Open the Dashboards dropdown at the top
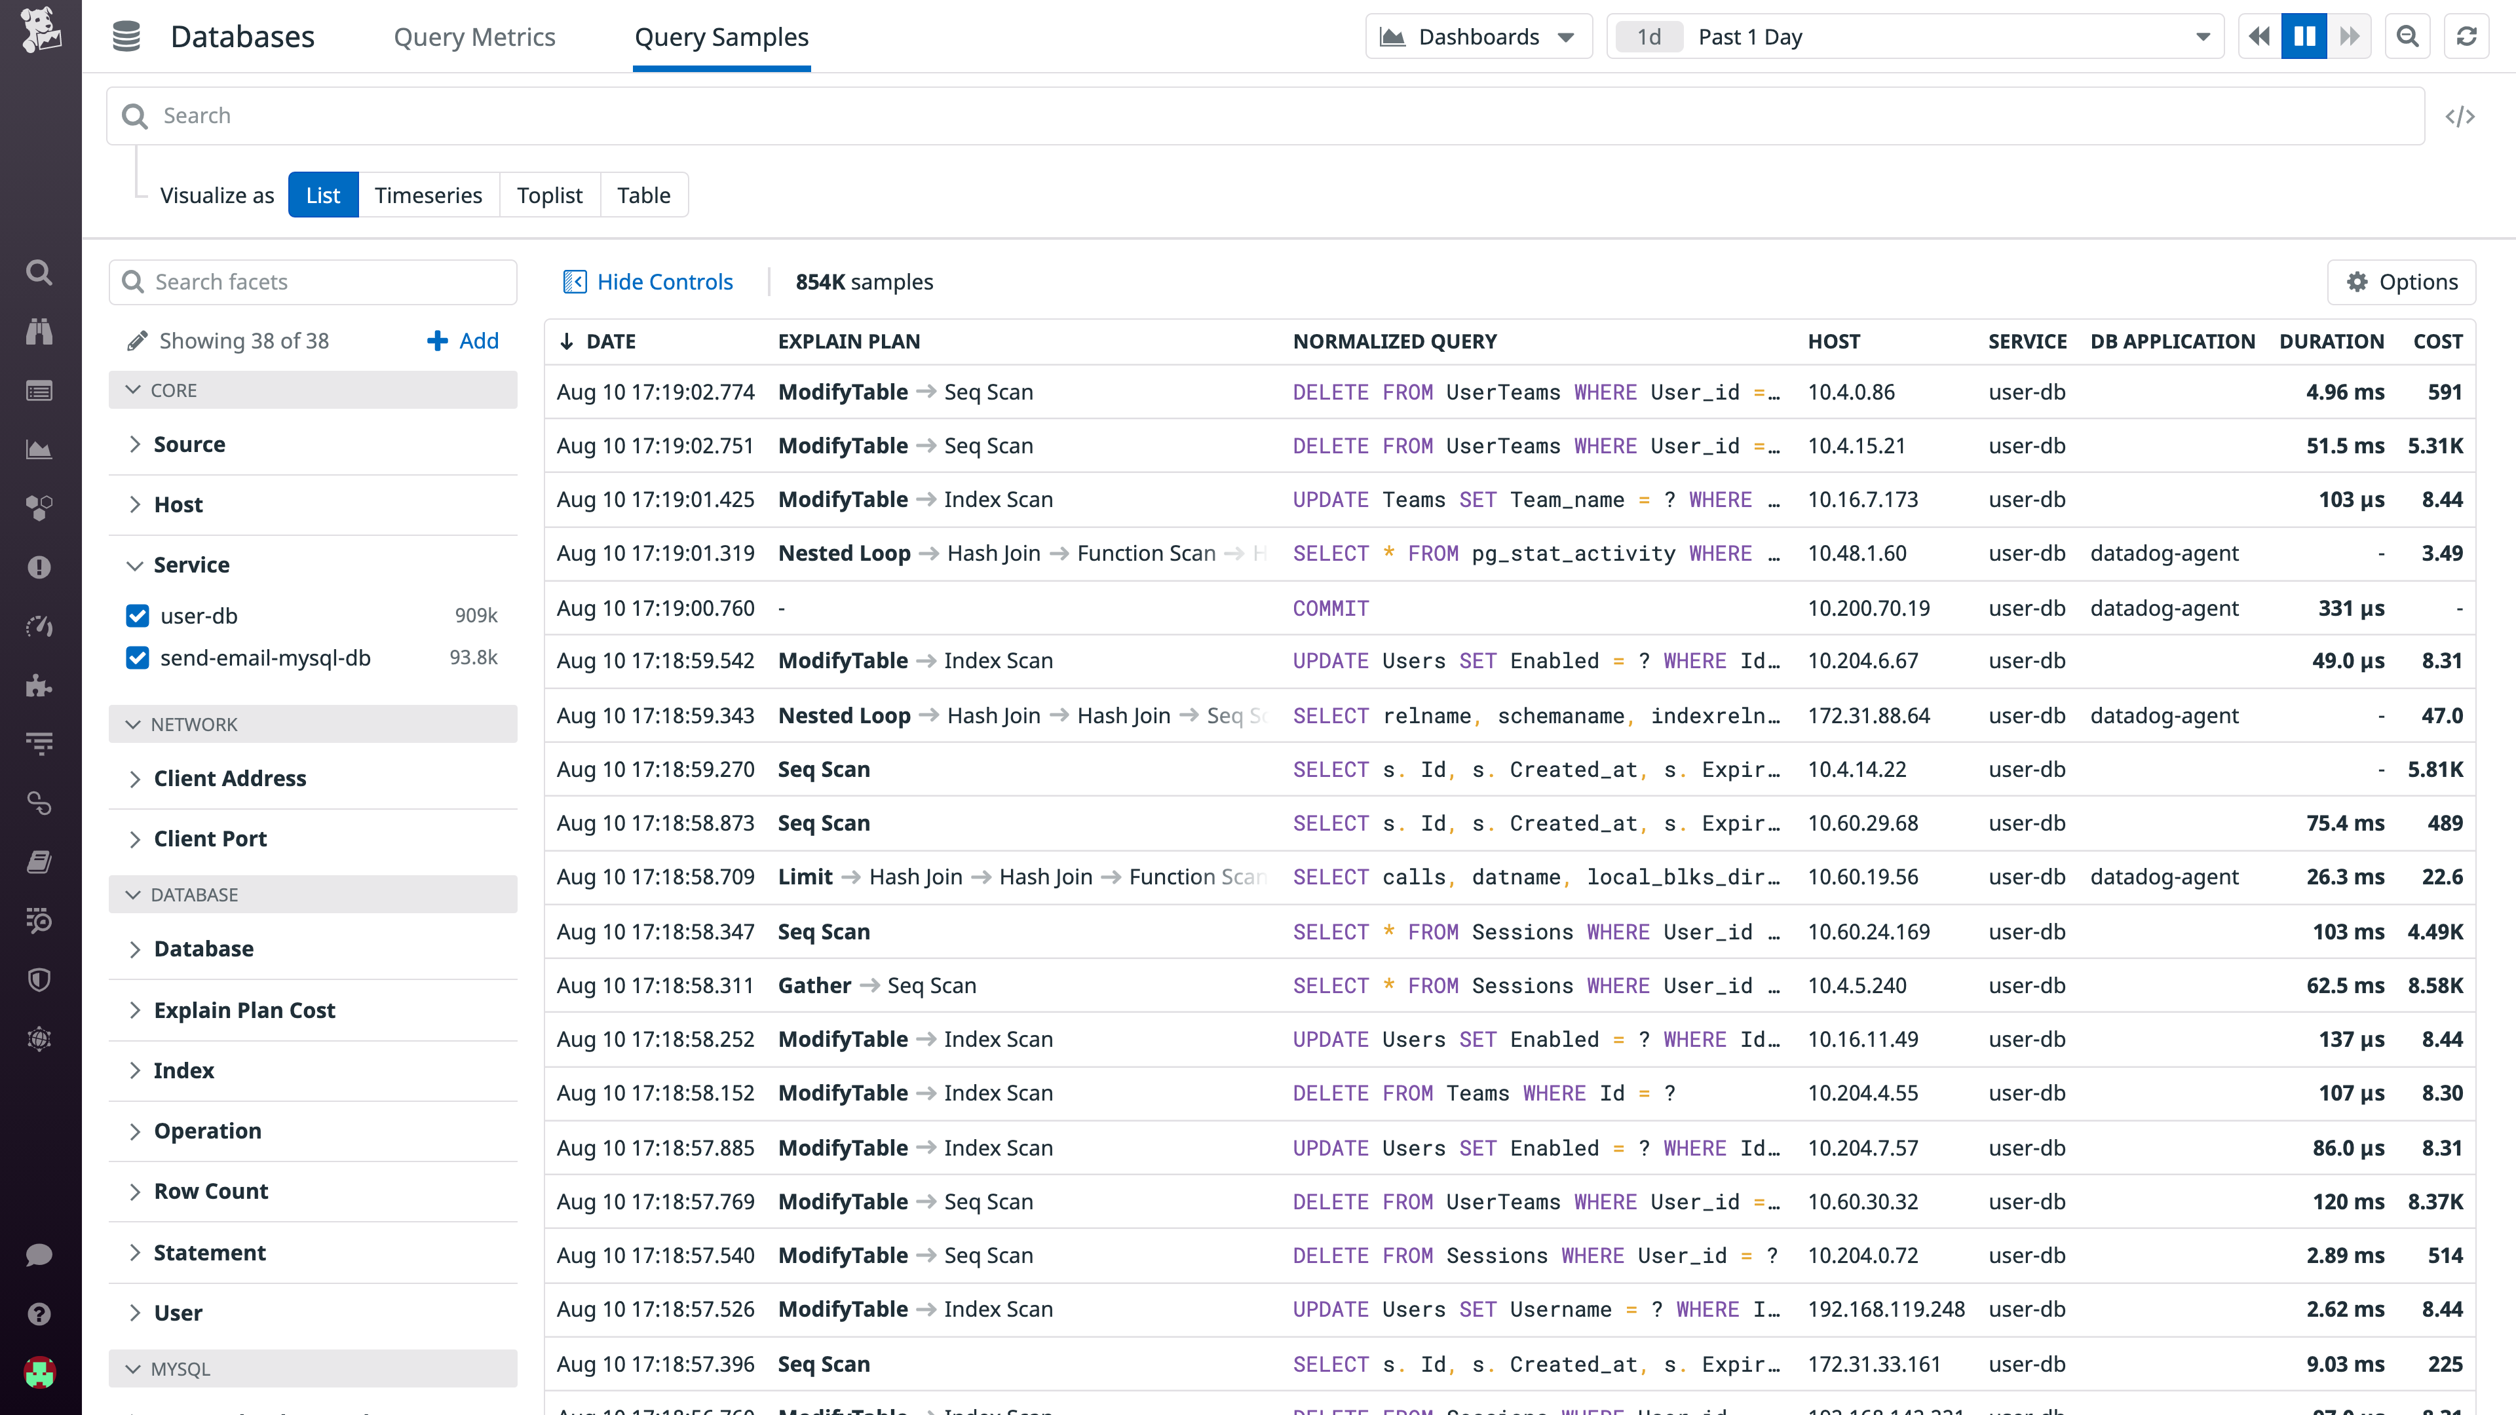Viewport: 2516px width, 1415px height. coord(1477,36)
